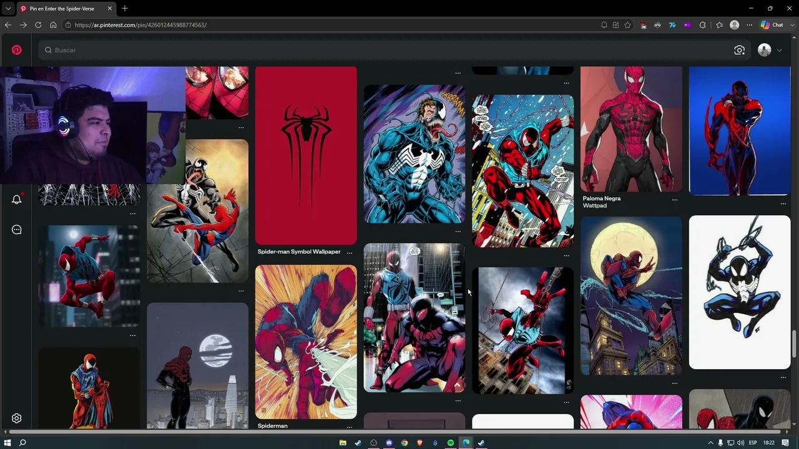Expand the Pinterest account menu chevron
The width and height of the screenshot is (799, 449).
[779, 51]
